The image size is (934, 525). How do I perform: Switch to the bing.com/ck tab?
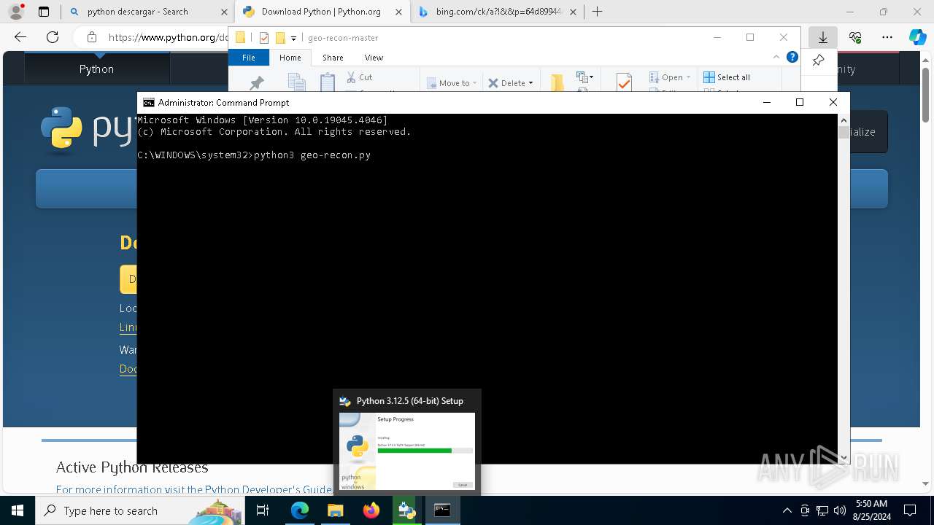point(500,12)
